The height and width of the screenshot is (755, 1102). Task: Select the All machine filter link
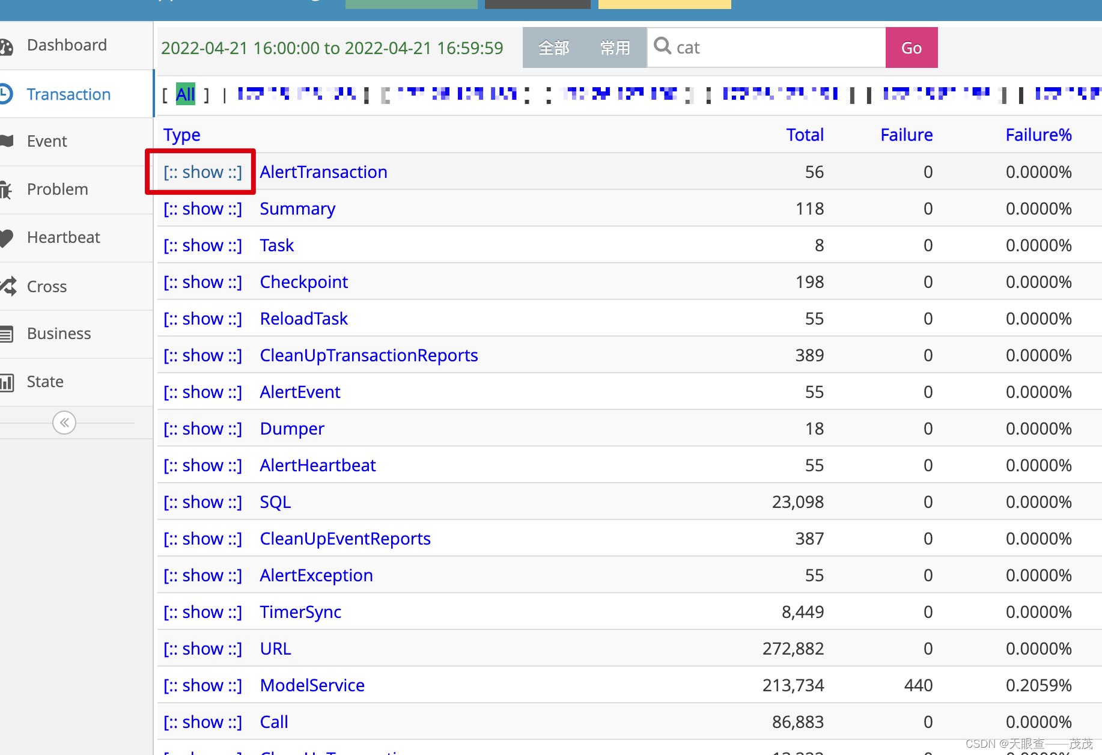click(x=186, y=94)
